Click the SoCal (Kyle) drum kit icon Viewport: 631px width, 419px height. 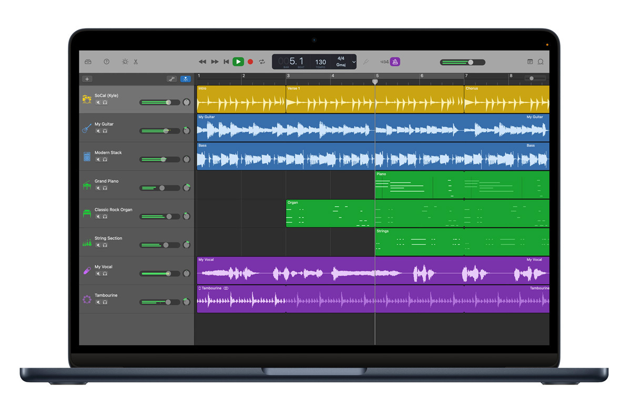coord(87,99)
